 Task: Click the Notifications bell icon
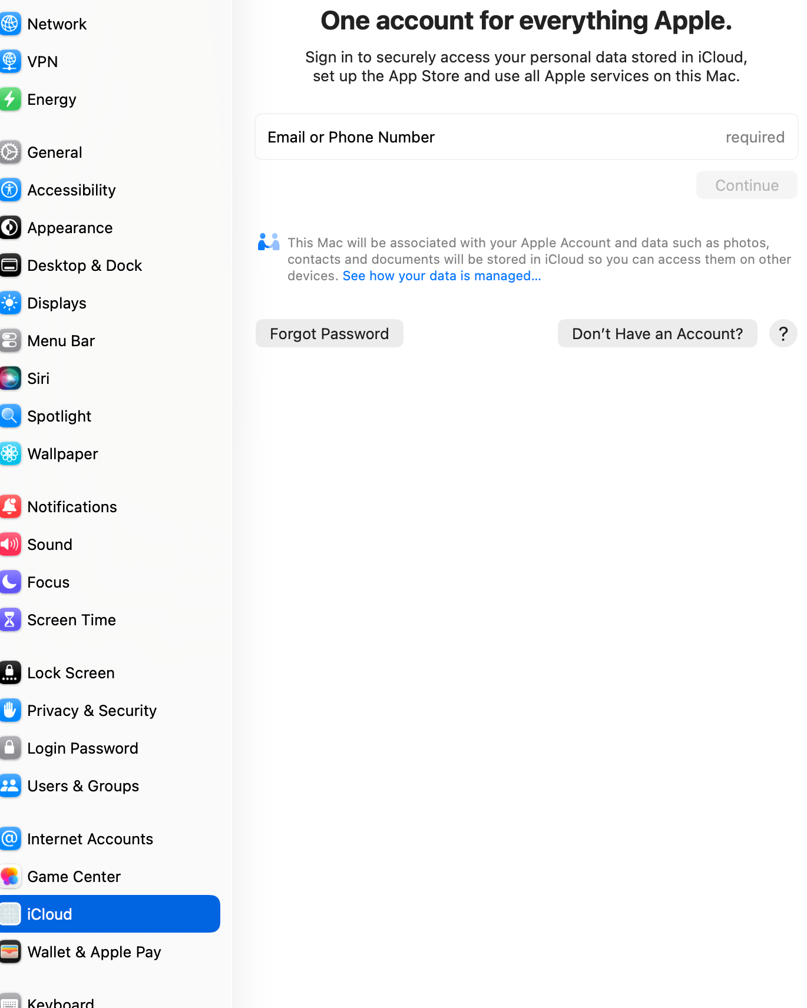coord(10,506)
